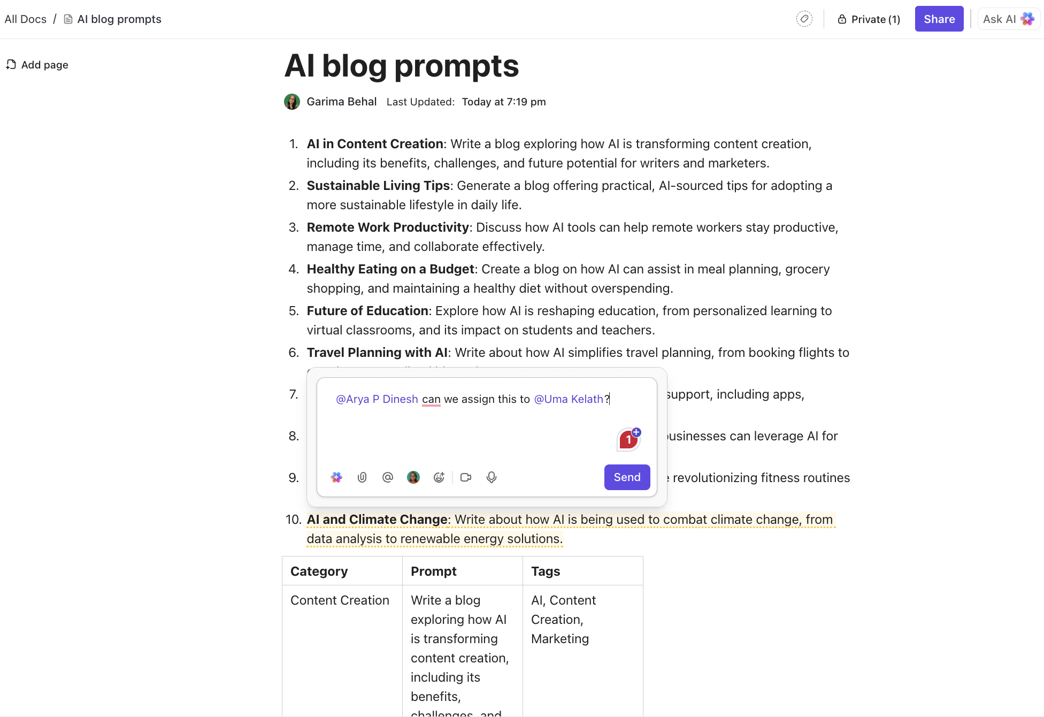The height and width of the screenshot is (717, 1044).
Task: Click the assignee avatar in comment toolbar
Action: (413, 477)
